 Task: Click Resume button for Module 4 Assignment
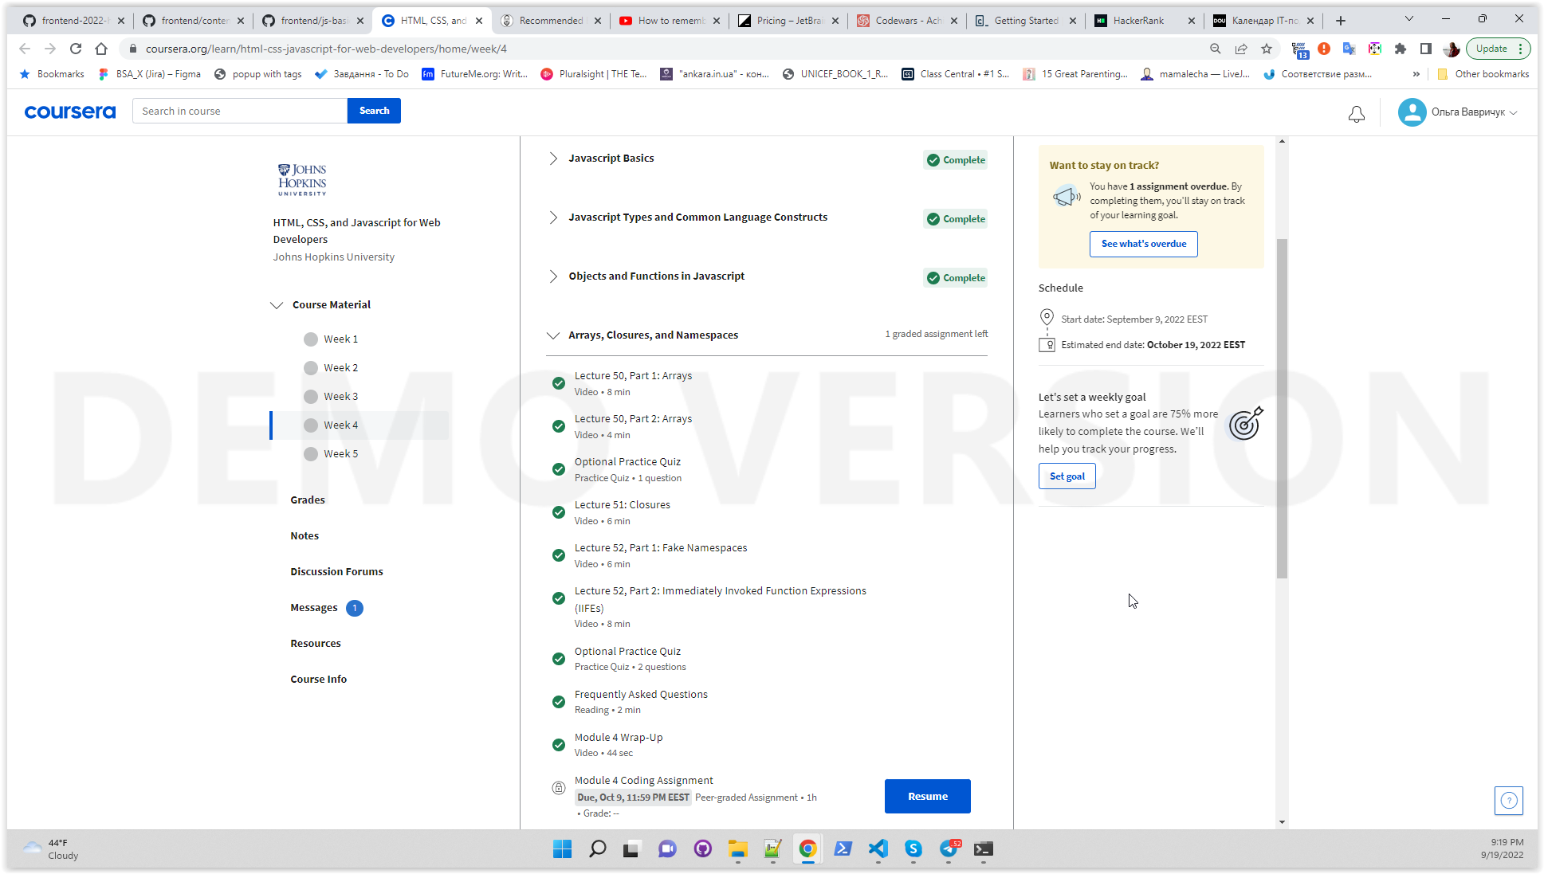927,796
